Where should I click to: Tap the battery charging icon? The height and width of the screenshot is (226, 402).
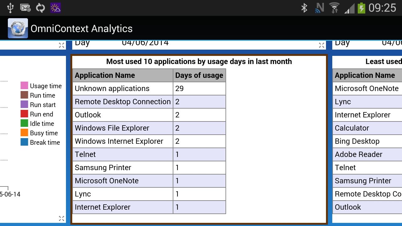pos(361,8)
